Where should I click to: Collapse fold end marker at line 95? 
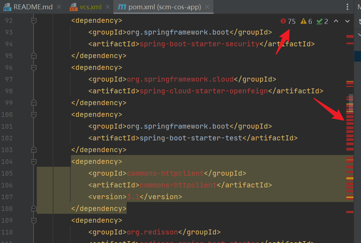(34, 56)
